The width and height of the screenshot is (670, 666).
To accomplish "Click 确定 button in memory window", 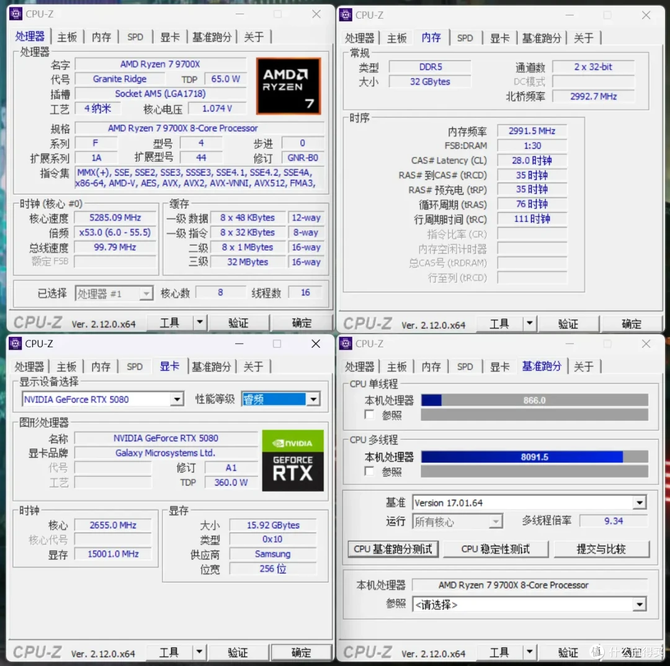I will click(x=631, y=324).
